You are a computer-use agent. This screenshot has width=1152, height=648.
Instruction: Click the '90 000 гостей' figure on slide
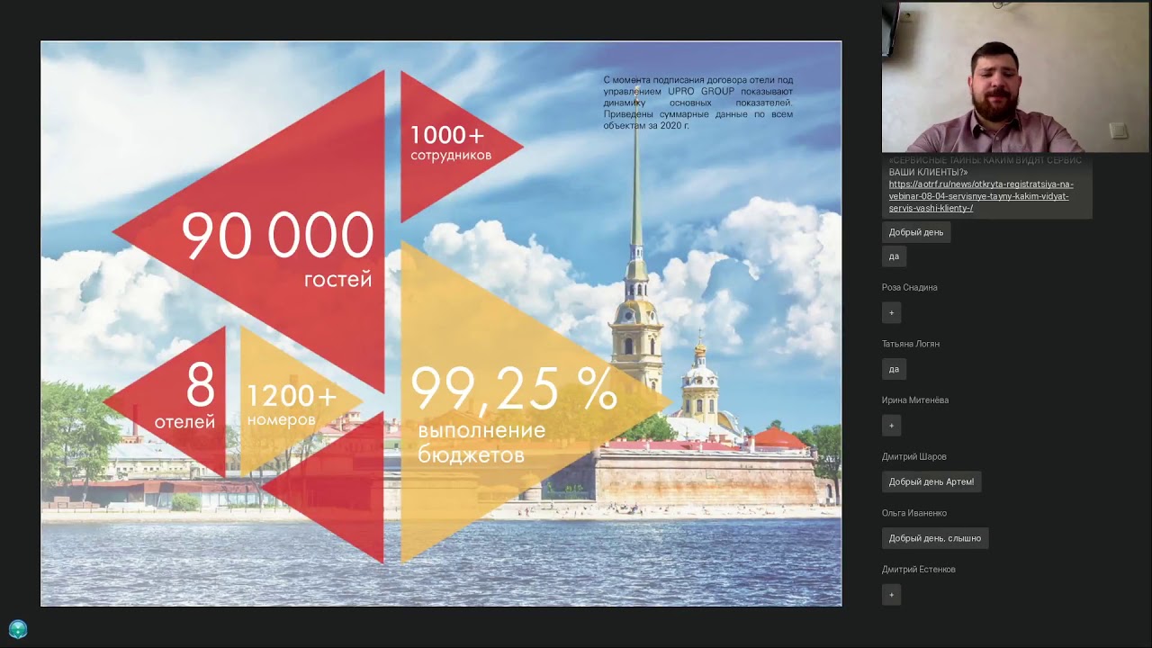click(x=277, y=248)
